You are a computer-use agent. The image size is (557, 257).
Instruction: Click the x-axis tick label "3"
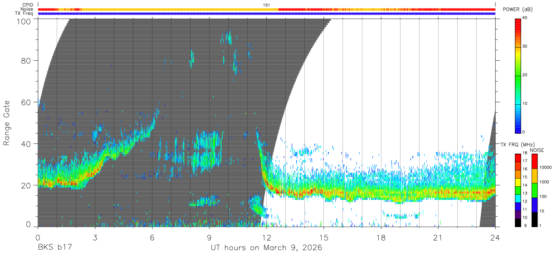point(95,237)
